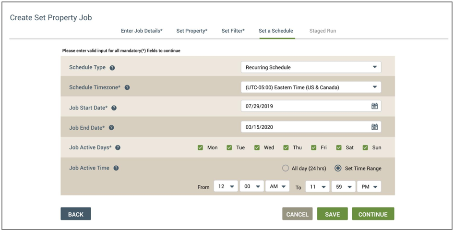The width and height of the screenshot is (454, 232).
Task: Toggle the Sat active day checkbox
Action: coord(338,148)
